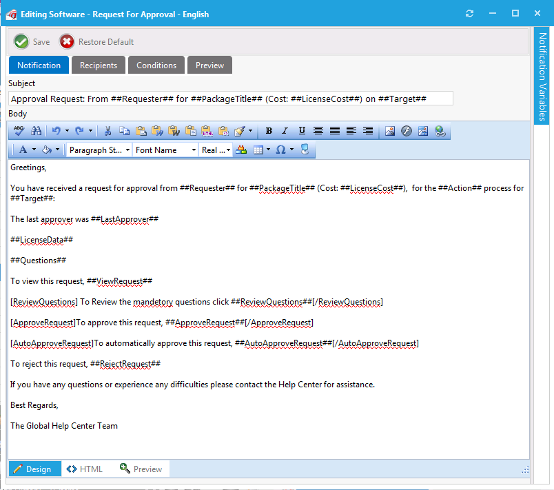Open the Conditions tab

156,65
